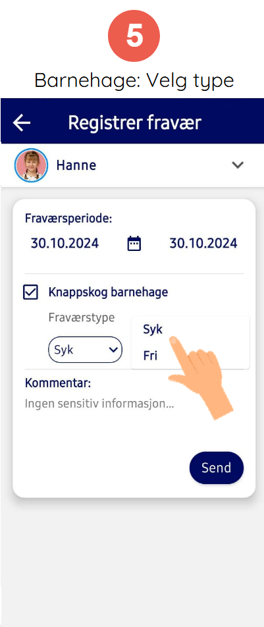
Task: Edit the absence start date field
Action: [x=65, y=243]
